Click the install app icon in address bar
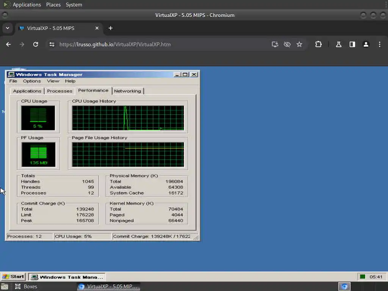 (x=275, y=44)
